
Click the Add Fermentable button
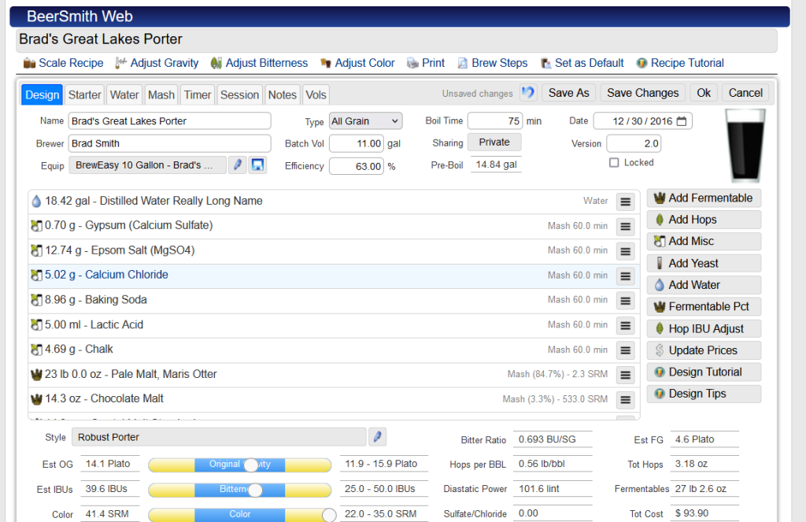(704, 198)
